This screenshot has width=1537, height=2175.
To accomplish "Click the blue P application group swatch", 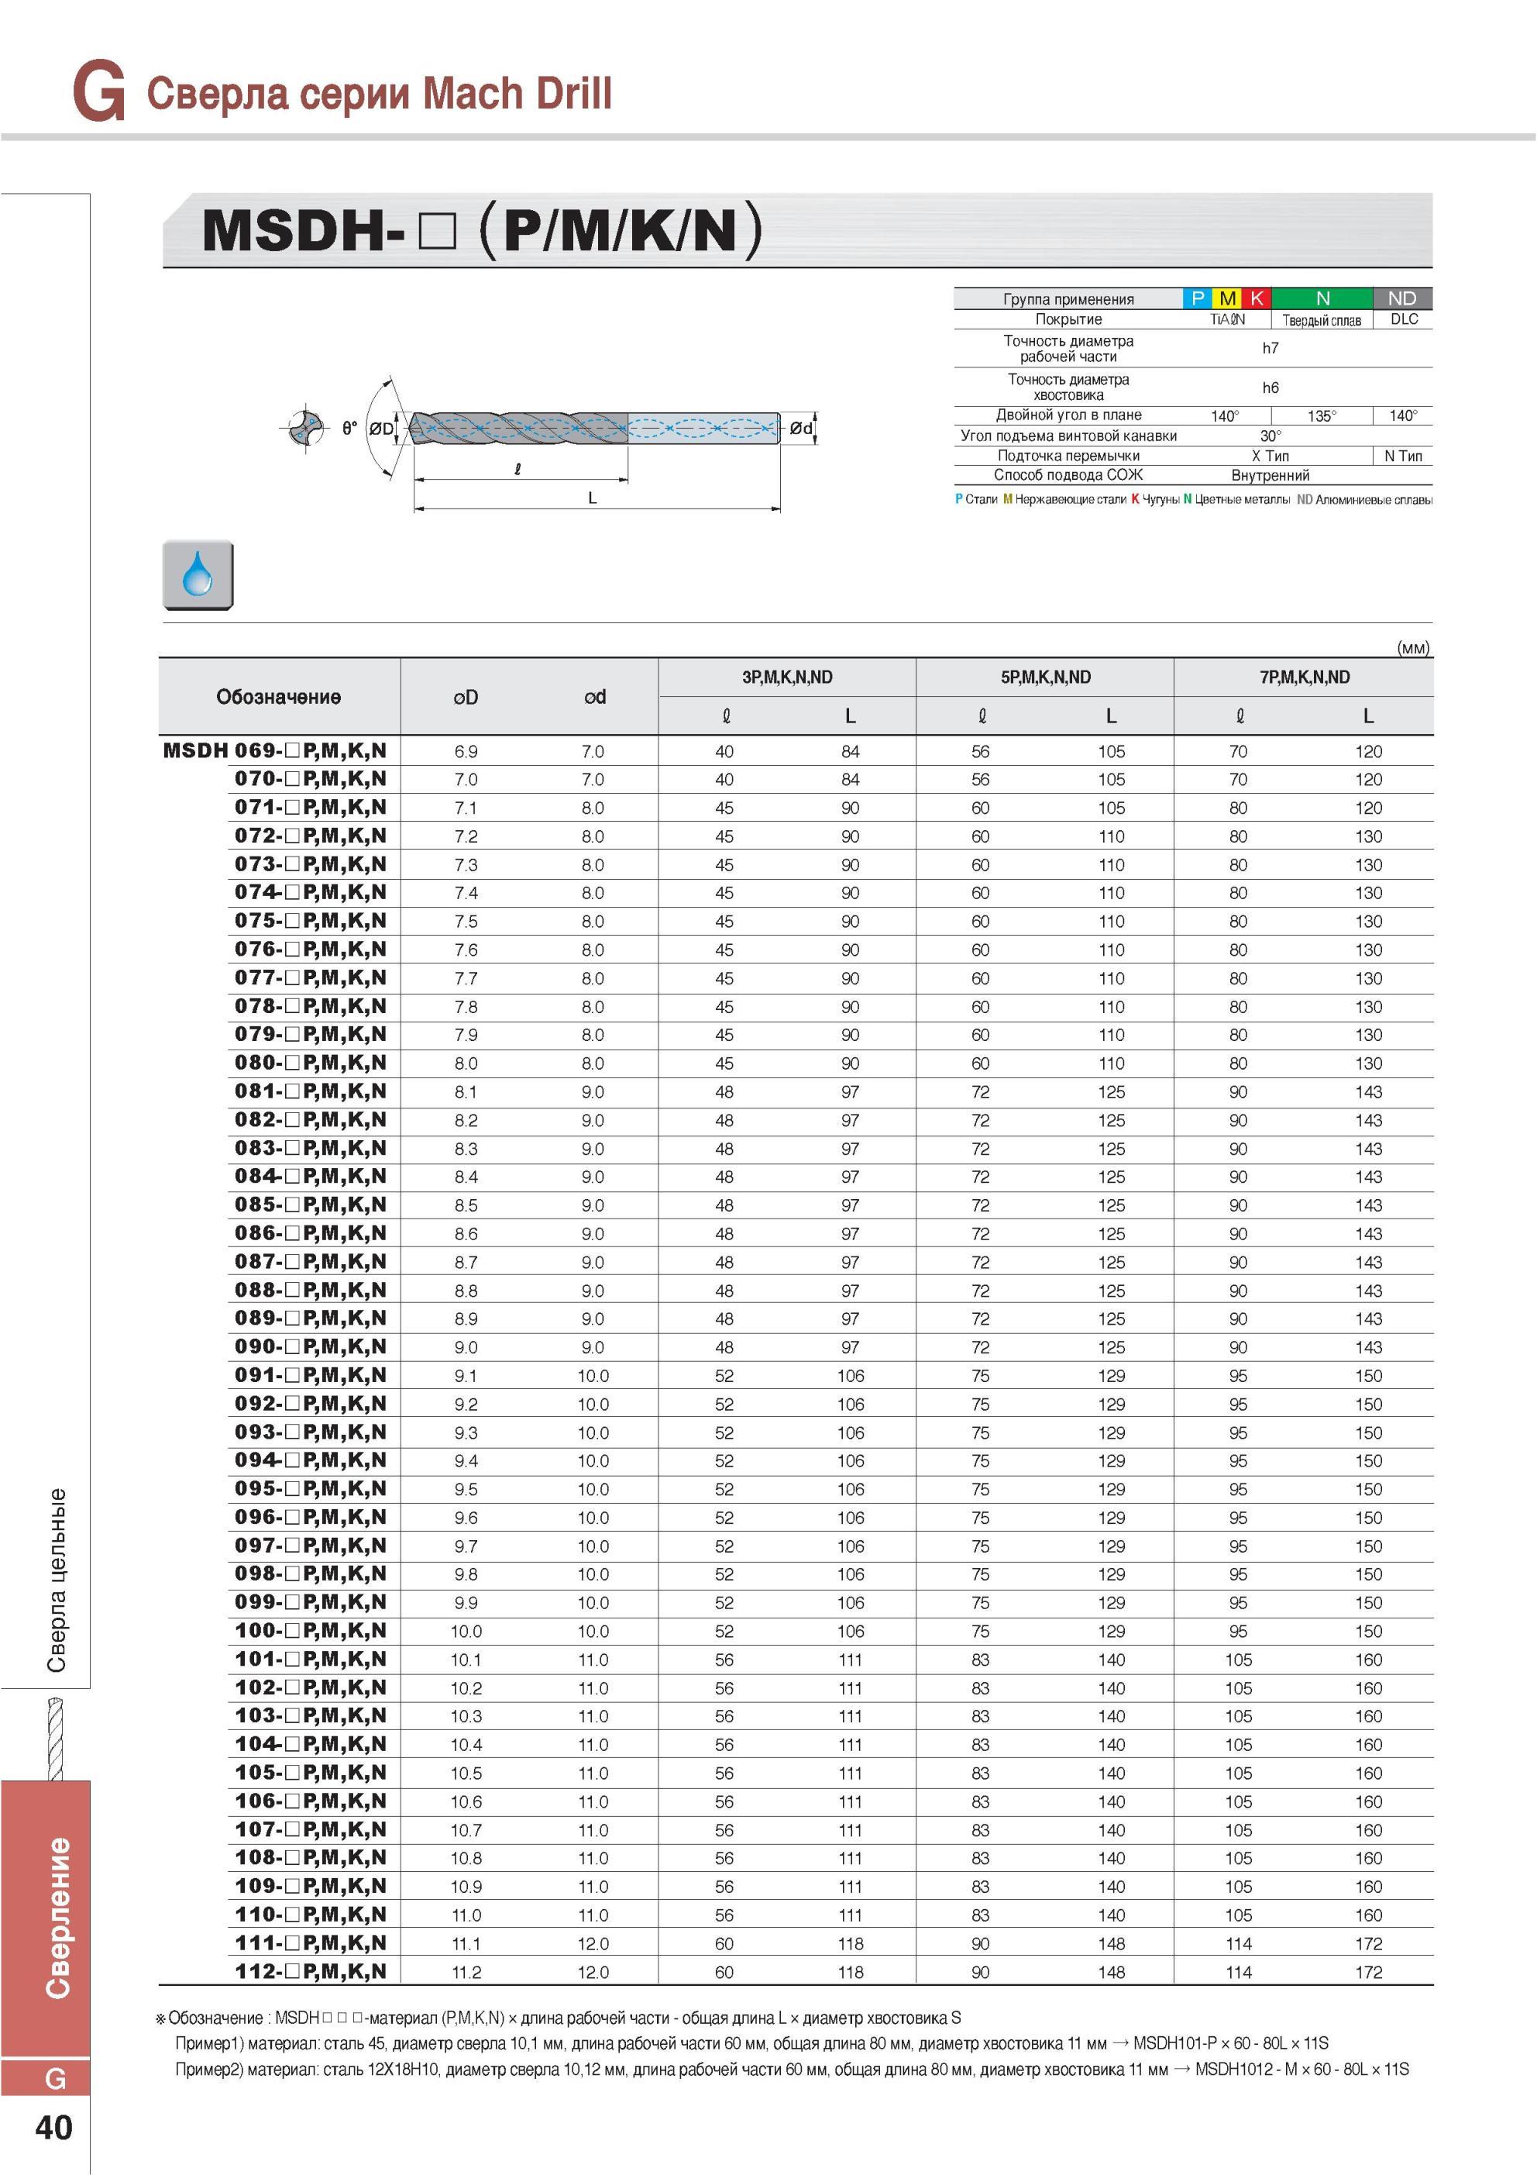I will tap(1197, 298).
